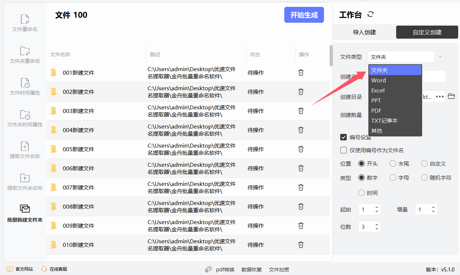Image resolution: width=460 pixels, height=275 pixels.
Task: Click the 路径 column header
Action: [x=155, y=54]
